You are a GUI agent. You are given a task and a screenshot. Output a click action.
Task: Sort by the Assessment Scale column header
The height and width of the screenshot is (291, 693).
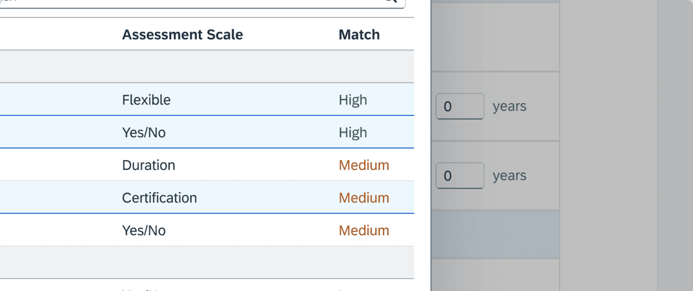point(182,35)
